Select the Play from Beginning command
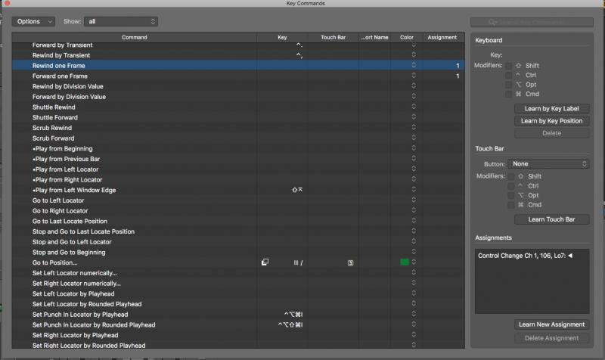Image resolution: width=605 pixels, height=360 pixels. click(238, 148)
